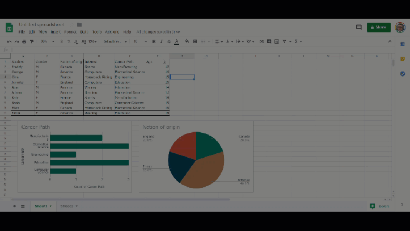Viewport: 410px width, 231px height.
Task: Click the Explore button
Action: (x=379, y=206)
